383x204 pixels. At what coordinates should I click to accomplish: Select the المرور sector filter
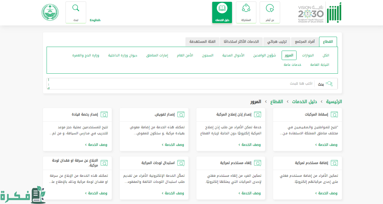[289, 55]
